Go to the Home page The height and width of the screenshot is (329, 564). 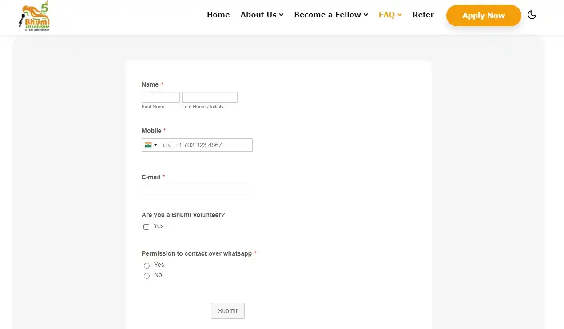click(x=218, y=15)
